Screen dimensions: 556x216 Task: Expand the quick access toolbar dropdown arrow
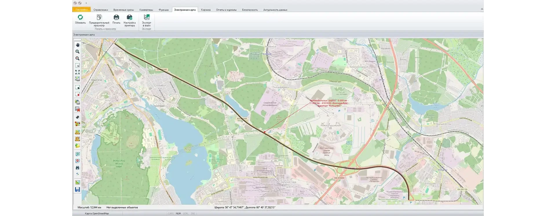[x=86, y=3]
